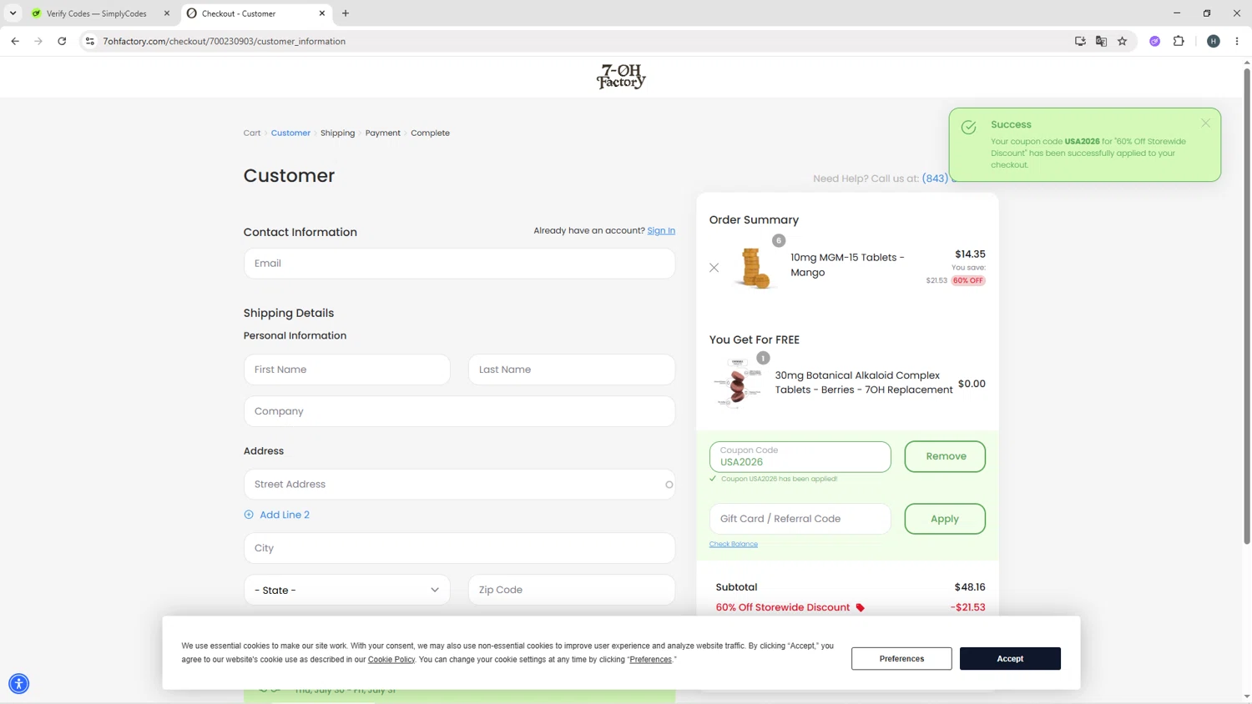Open tab search dropdown arrow
Screen dimensions: 1252x704
(13, 13)
